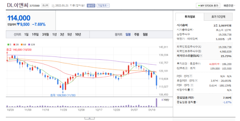The image size is (240, 121).
Task: Click the help icon beside 외국인소진율(B/A)
Action: (x=201, y=56)
